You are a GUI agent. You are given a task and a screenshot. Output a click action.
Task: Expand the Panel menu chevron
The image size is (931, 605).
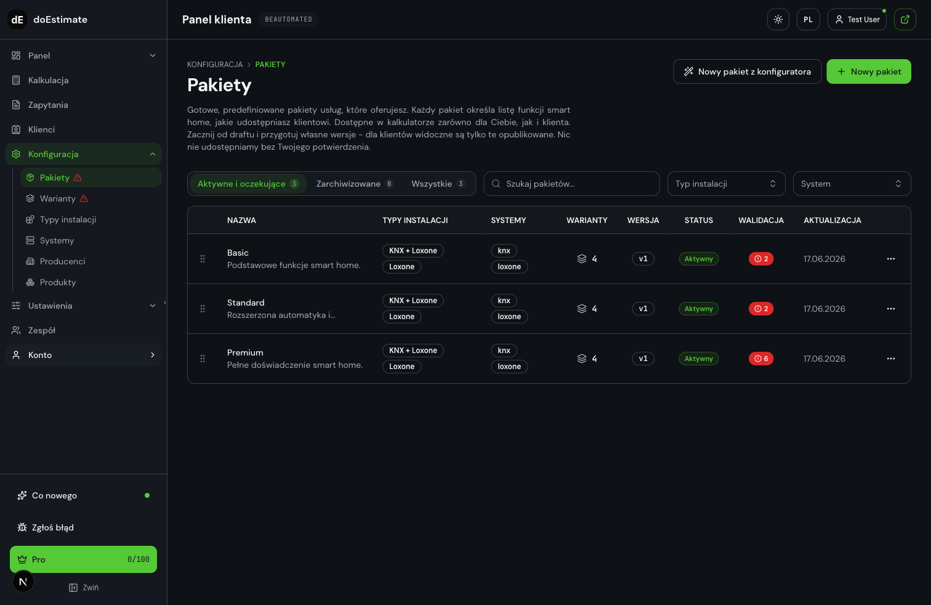pyautogui.click(x=153, y=55)
